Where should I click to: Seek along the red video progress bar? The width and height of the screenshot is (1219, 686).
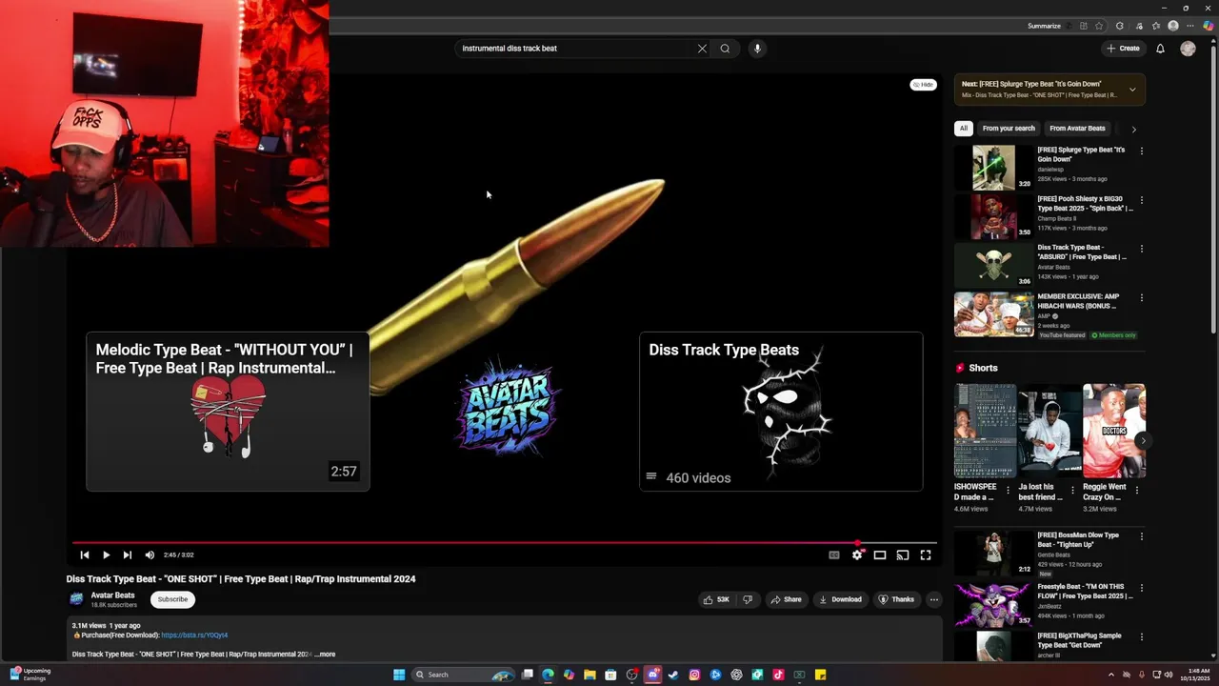point(505,543)
